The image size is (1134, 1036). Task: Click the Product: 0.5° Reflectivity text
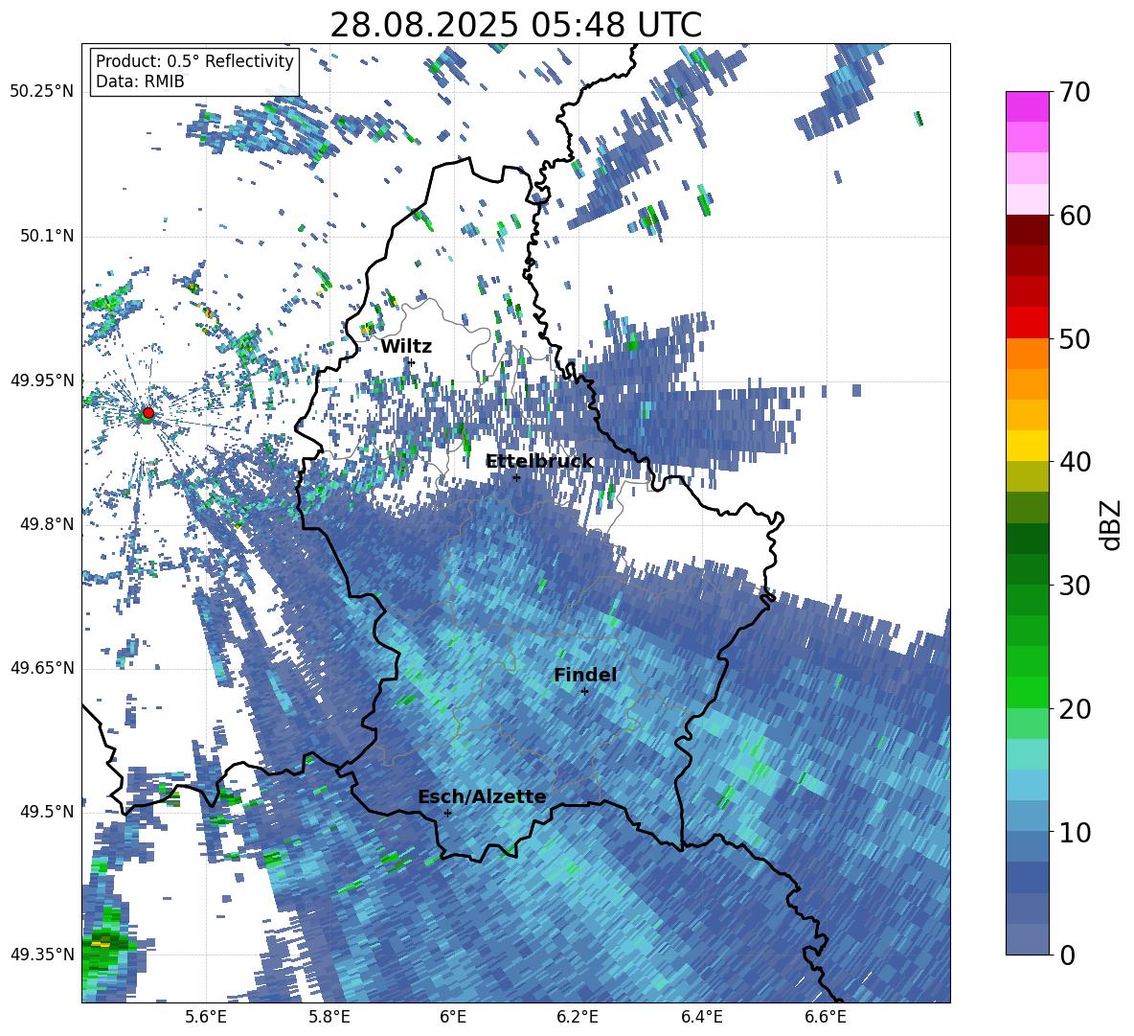click(x=194, y=60)
